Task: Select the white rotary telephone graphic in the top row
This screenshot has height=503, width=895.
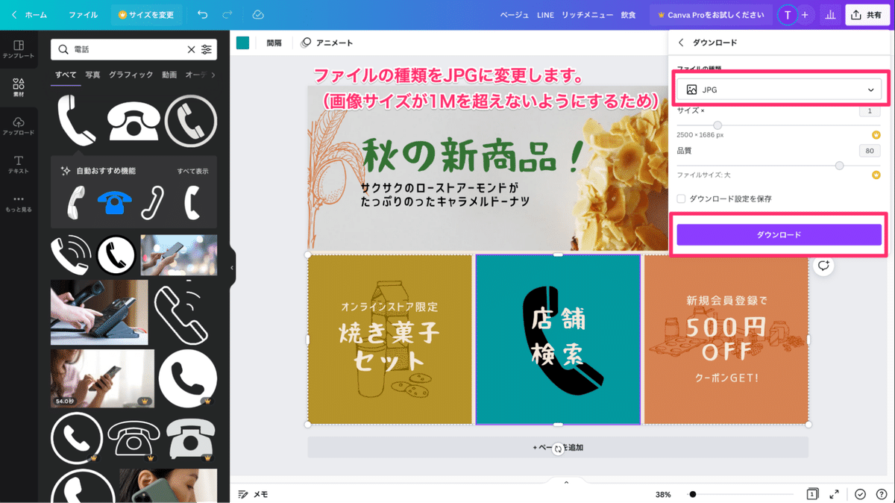Action: tap(134, 121)
